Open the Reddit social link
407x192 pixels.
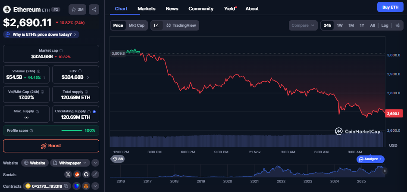77,174
